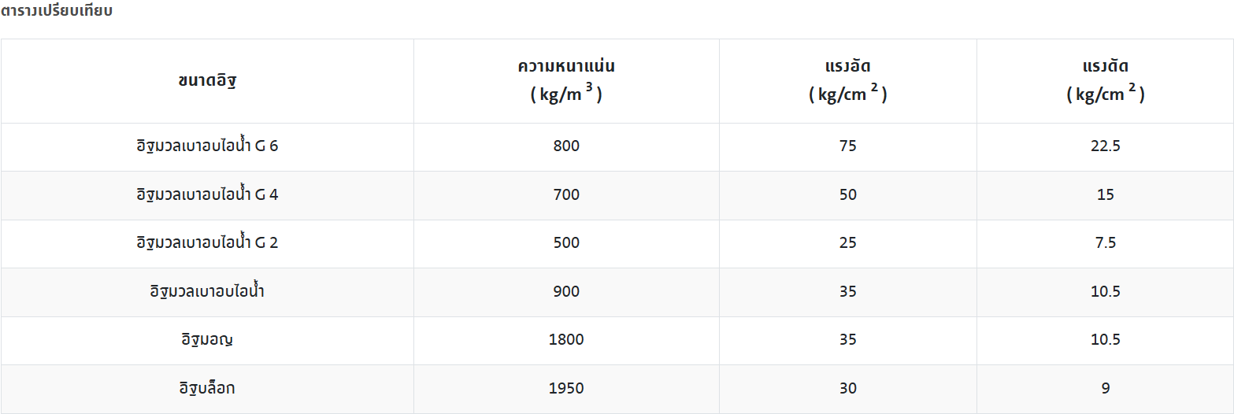Click the density value 800
The width and height of the screenshot is (1234, 414).
coord(566,146)
